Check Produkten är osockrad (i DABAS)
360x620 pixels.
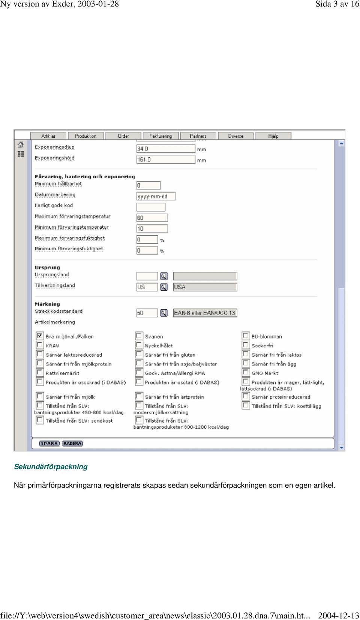coord(40,382)
